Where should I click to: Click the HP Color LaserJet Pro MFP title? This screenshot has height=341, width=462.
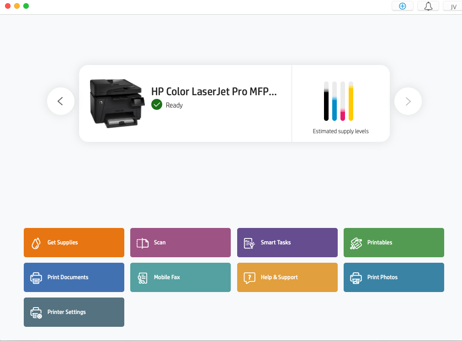click(214, 92)
